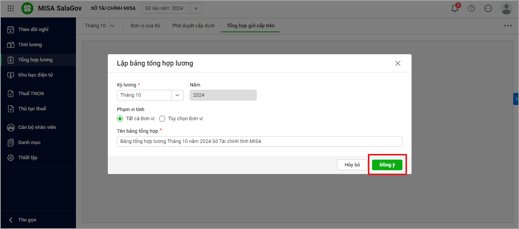Select the Tùy chọn Đơn vị radio option
Screen dimensions: 519x229
coord(162,119)
